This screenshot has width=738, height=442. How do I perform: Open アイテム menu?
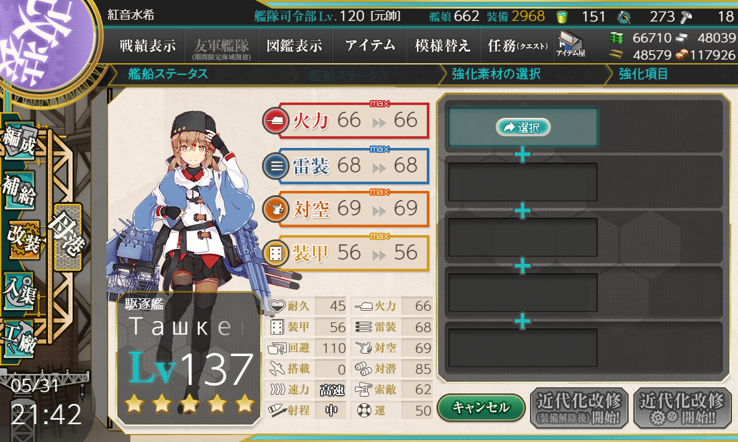pyautogui.click(x=370, y=45)
